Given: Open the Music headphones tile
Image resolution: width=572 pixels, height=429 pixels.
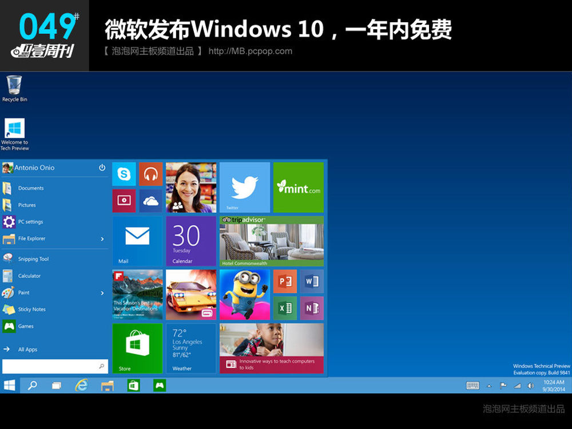Looking at the screenshot, I should tap(150, 174).
